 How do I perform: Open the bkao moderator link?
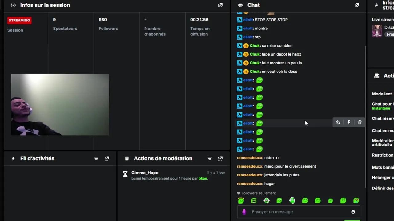point(203,178)
